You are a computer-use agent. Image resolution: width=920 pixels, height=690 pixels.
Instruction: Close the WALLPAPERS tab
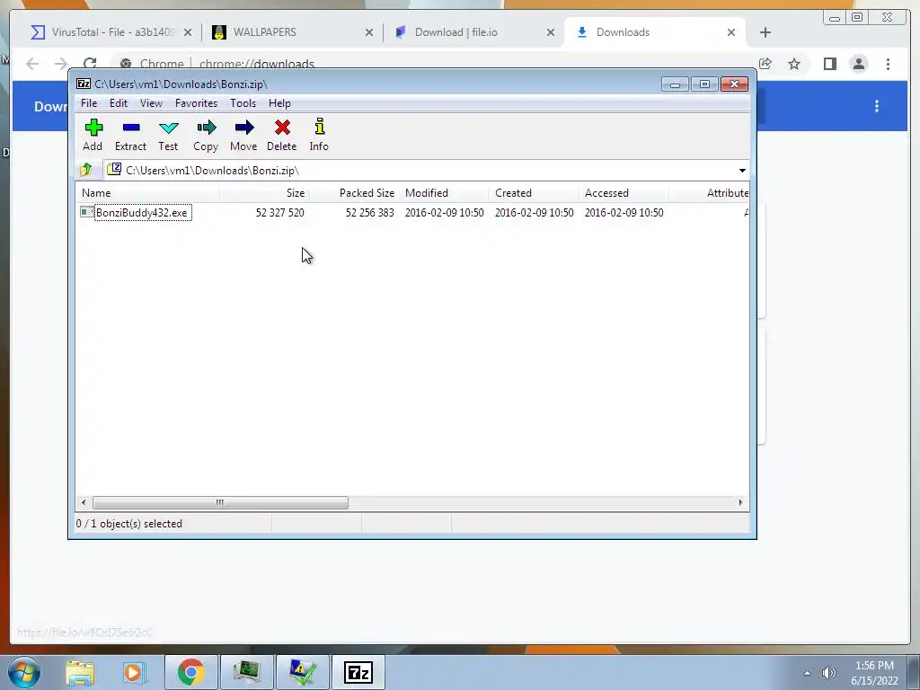(x=369, y=32)
